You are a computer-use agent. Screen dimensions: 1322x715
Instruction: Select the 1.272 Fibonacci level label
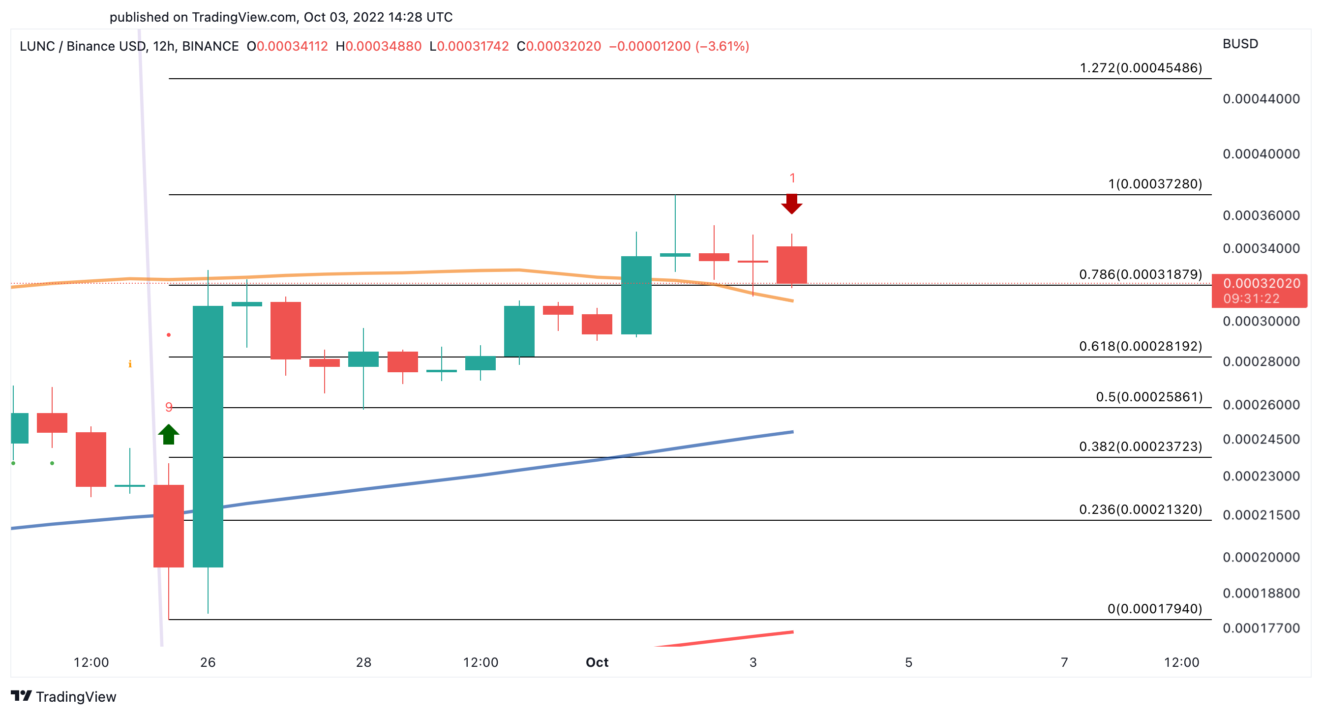[x=1141, y=68]
